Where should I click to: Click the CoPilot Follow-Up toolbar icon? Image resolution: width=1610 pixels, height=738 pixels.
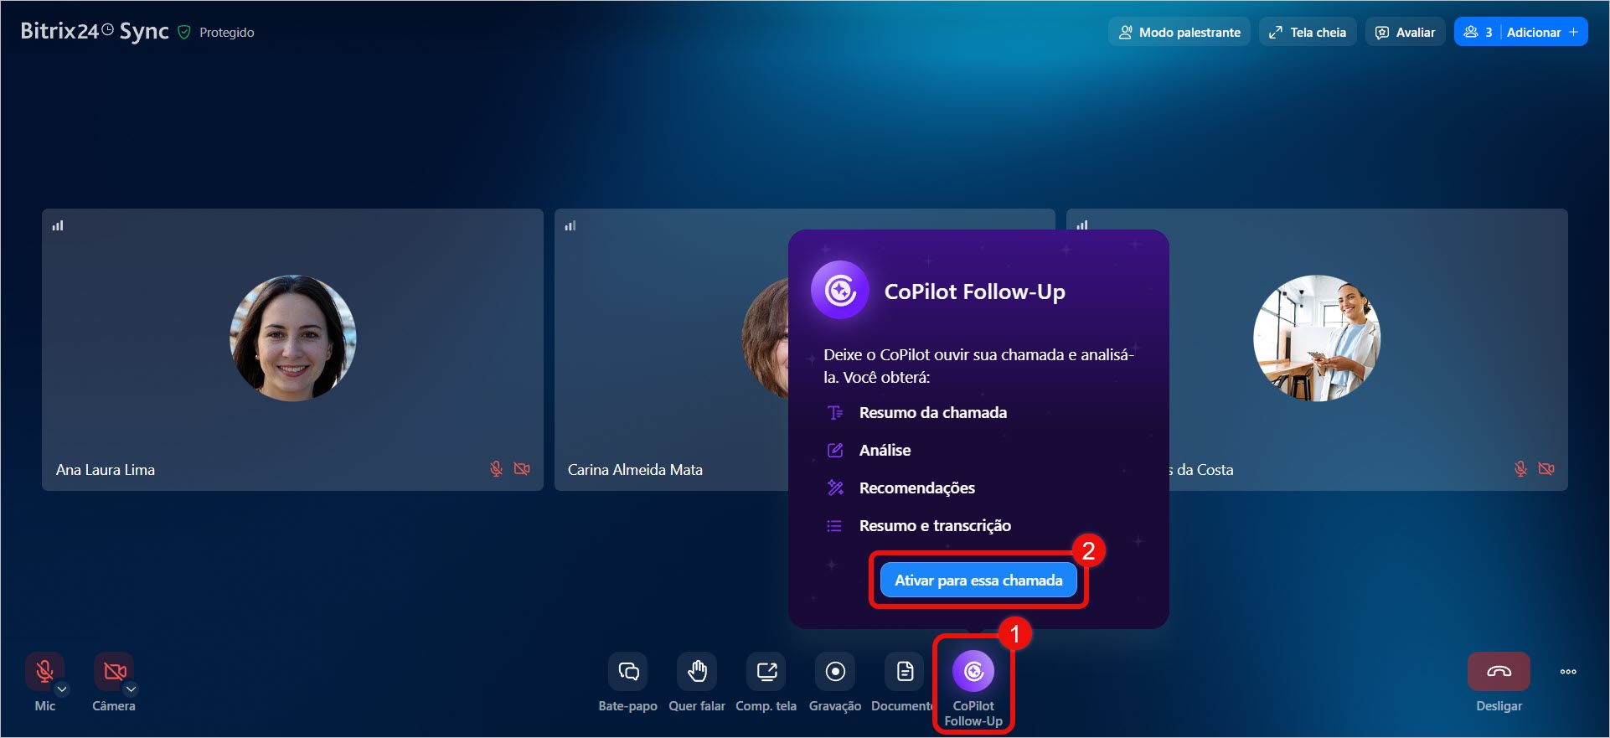973,672
